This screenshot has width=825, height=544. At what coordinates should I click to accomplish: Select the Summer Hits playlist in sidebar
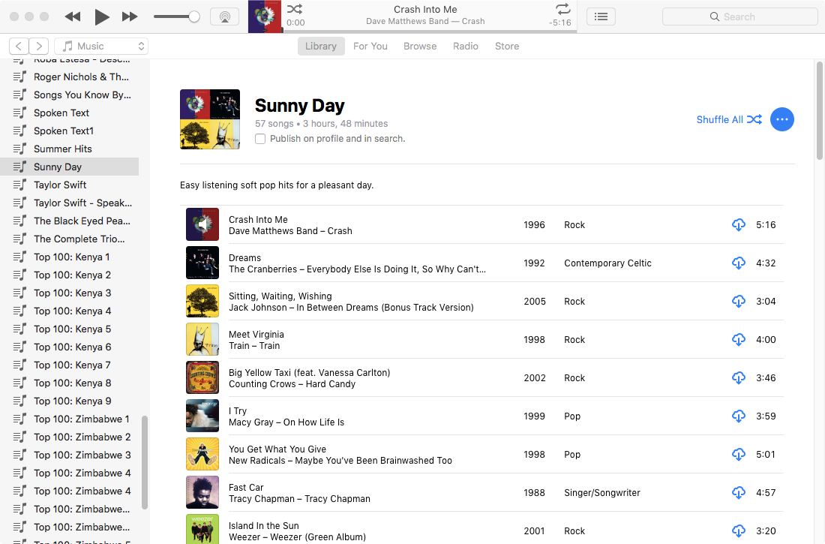pos(63,149)
